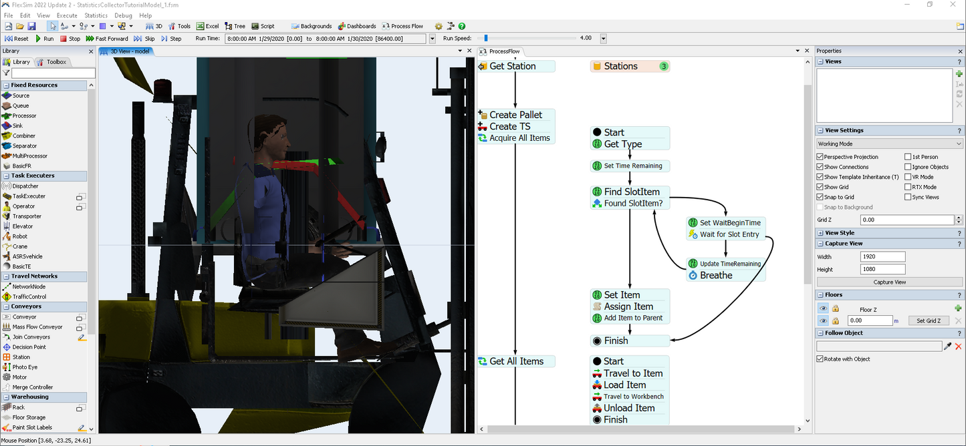Adjust the Run Speed slider

tap(486, 38)
